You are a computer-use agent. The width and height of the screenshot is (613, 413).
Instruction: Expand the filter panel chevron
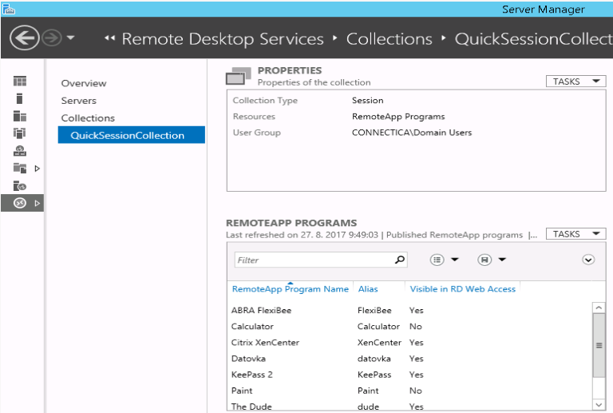588,260
